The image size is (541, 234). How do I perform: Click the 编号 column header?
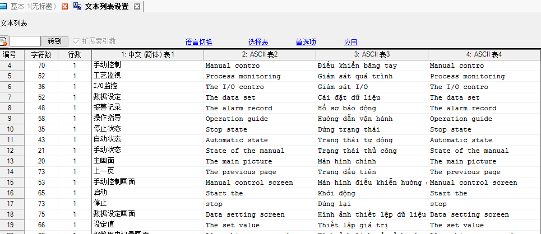click(10, 54)
